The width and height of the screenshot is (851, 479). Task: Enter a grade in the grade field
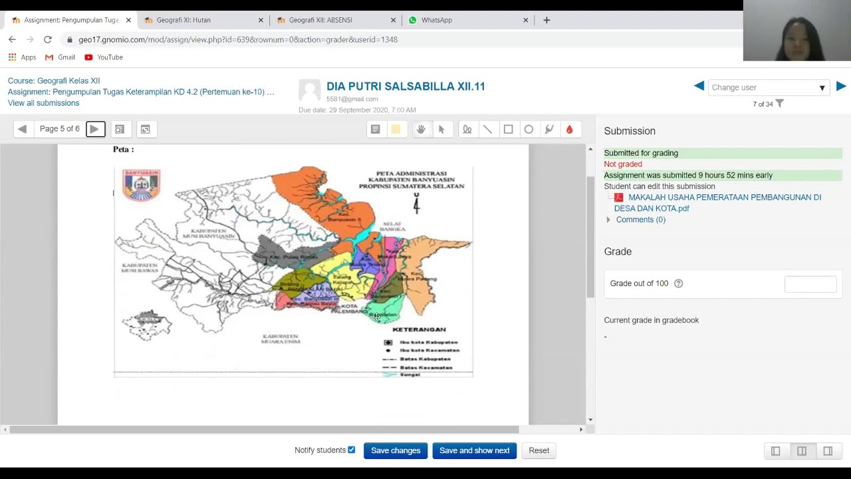coord(810,284)
